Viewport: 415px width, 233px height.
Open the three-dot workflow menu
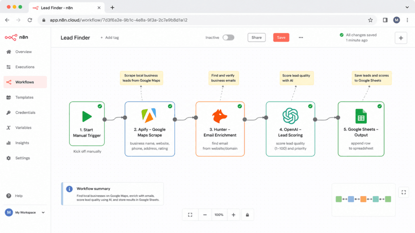coord(301,38)
